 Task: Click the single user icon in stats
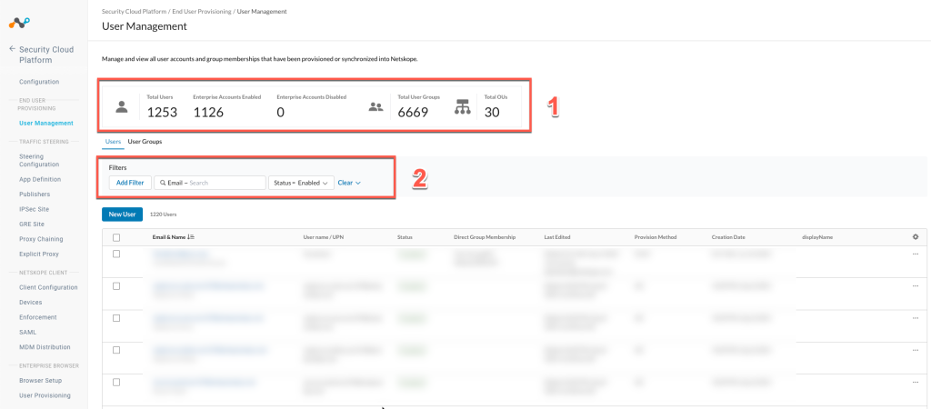[121, 107]
